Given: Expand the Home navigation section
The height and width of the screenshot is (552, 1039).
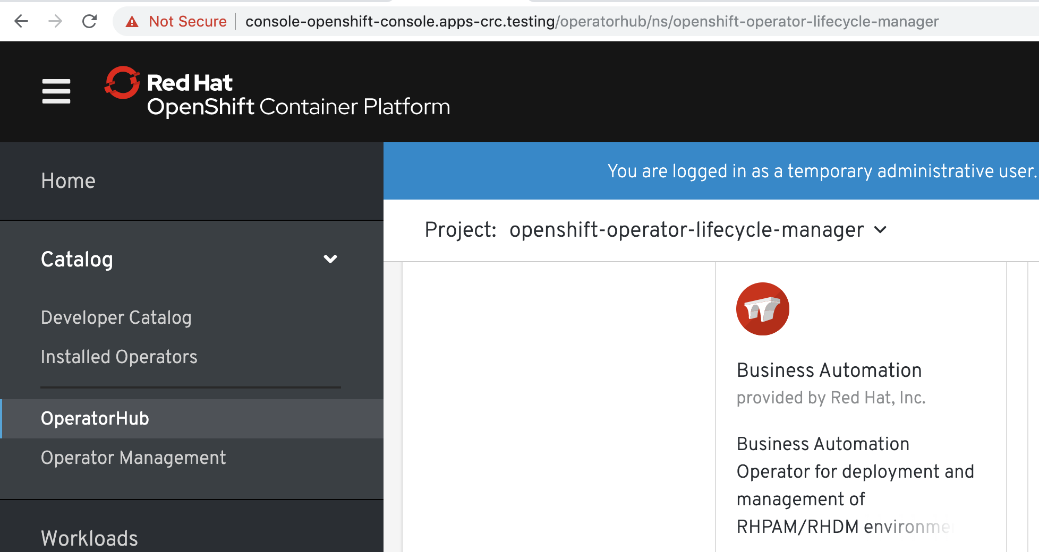Looking at the screenshot, I should point(69,181).
